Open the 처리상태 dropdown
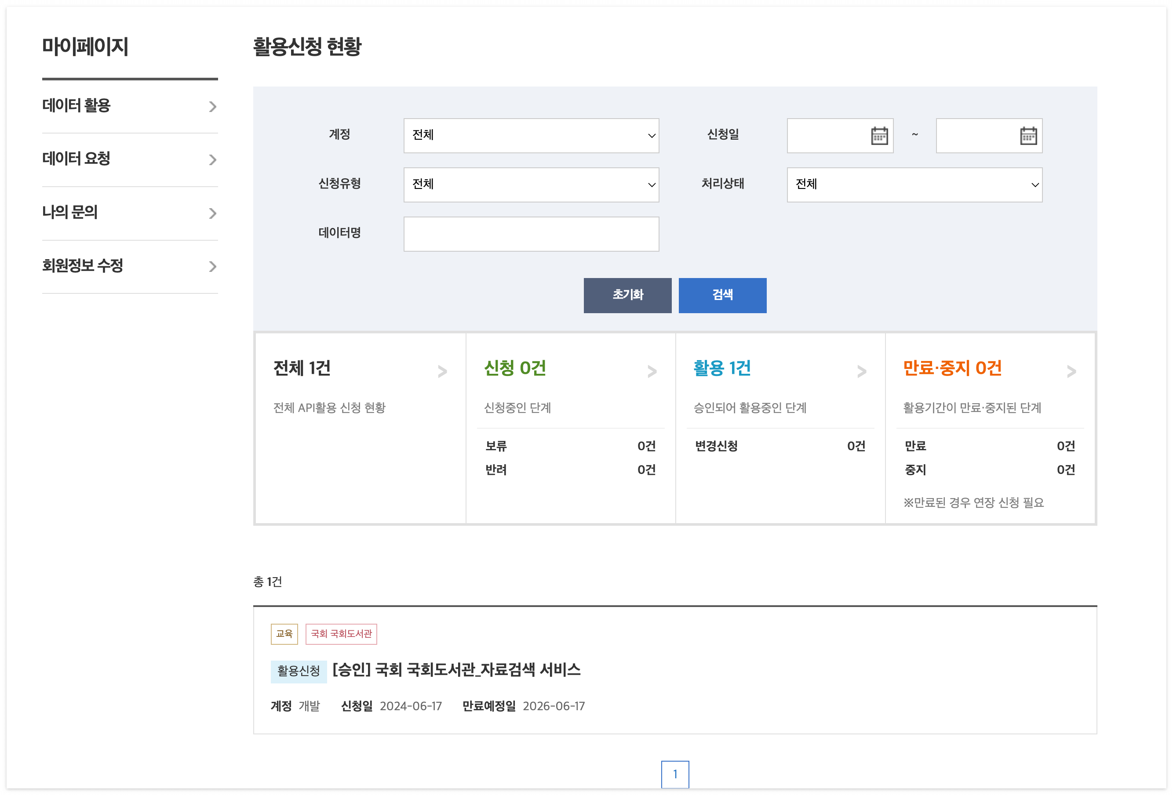This screenshot has width=1173, height=795. pyautogui.click(x=914, y=184)
